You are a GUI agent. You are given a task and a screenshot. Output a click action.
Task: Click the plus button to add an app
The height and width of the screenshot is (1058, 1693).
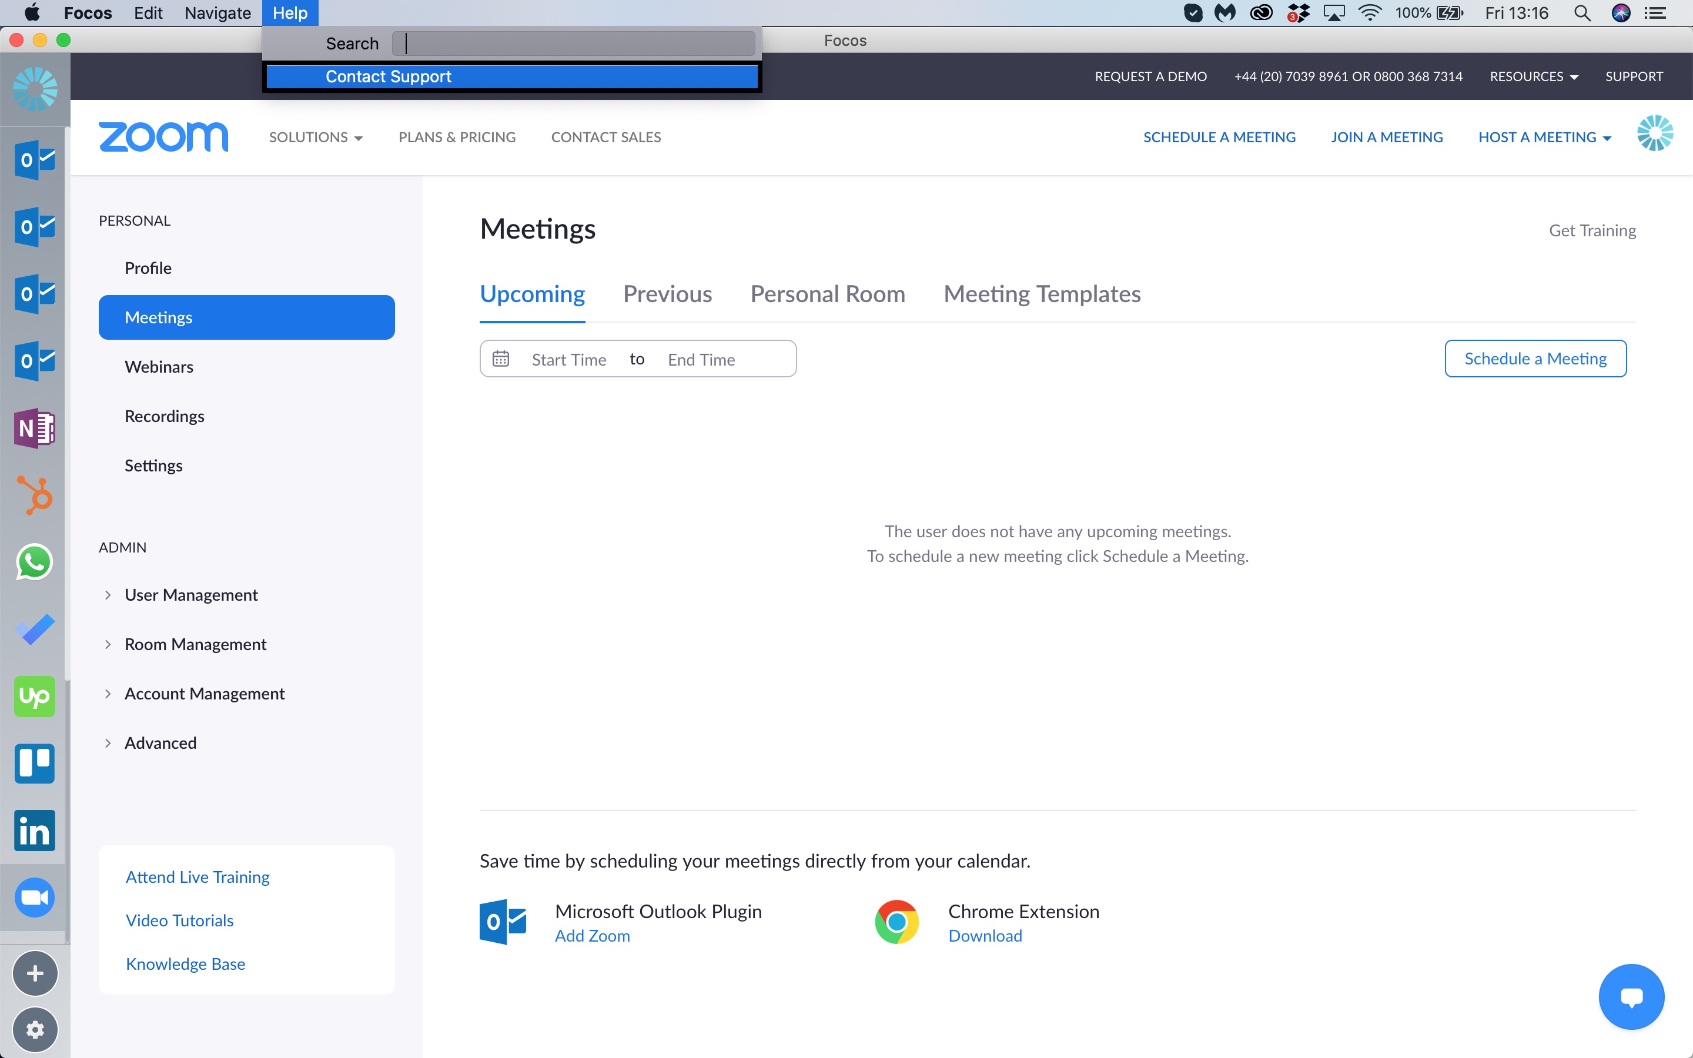click(x=35, y=973)
